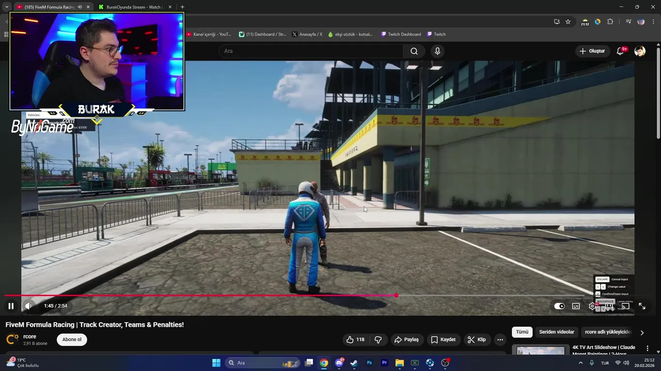Open more actions three-dot menu
Image resolution: width=661 pixels, height=371 pixels.
[x=500, y=340]
